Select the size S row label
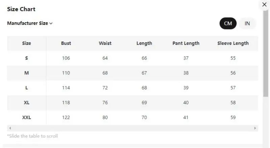This screenshot has height=148, width=270. [27, 58]
